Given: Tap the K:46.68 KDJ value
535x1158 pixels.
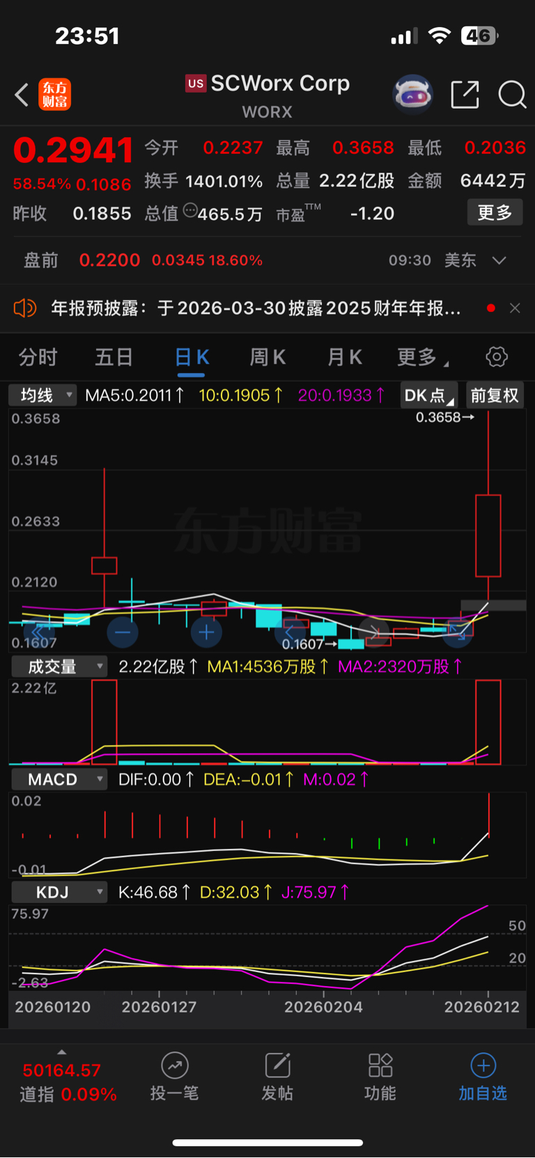Looking at the screenshot, I should [x=154, y=892].
